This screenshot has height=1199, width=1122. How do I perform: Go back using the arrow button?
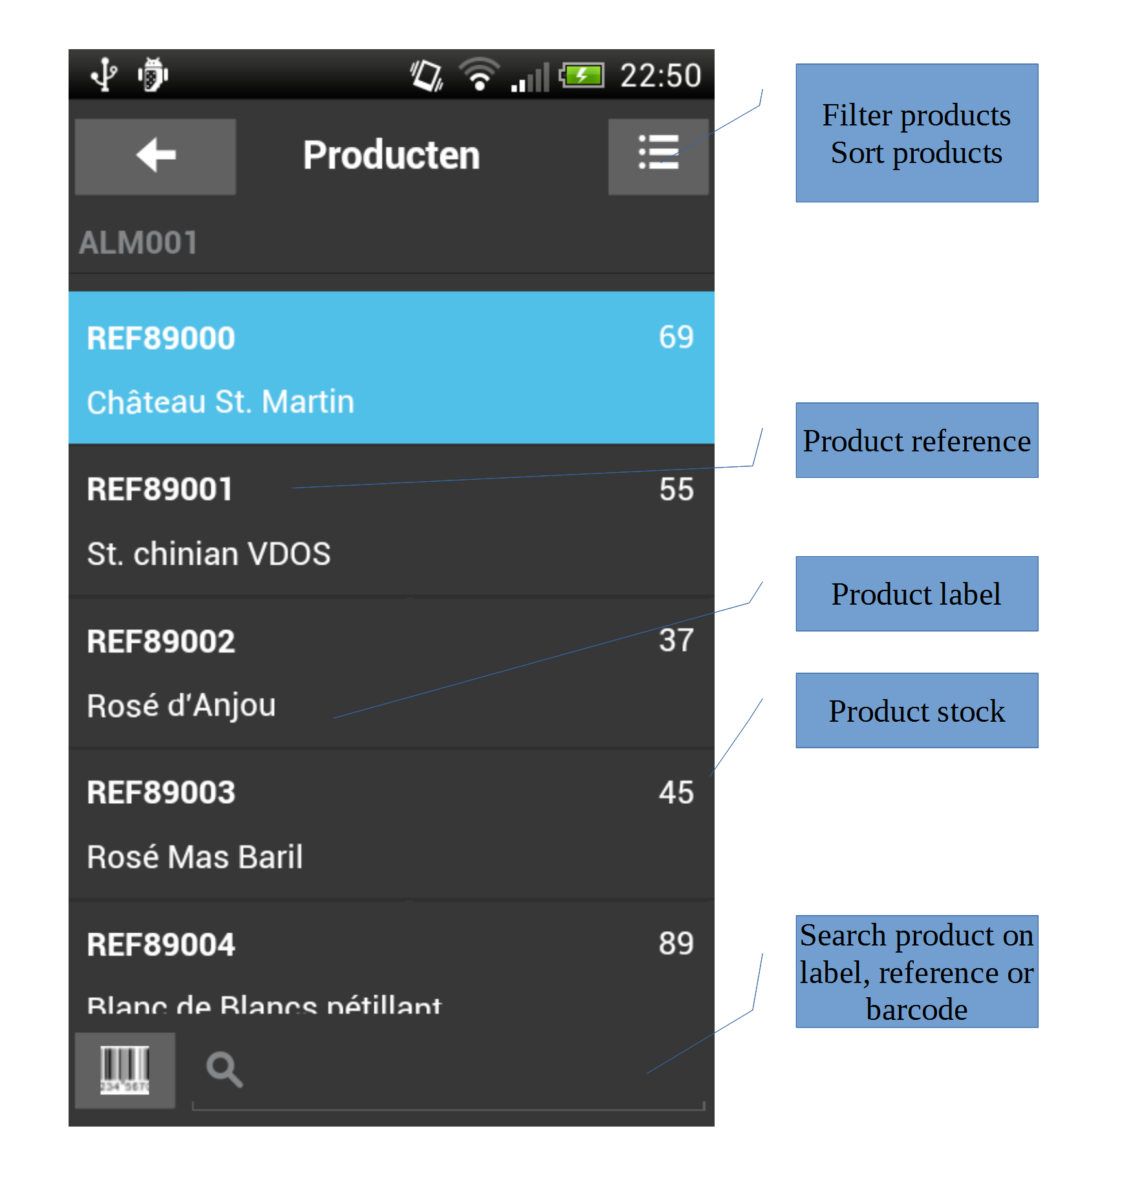point(155,157)
